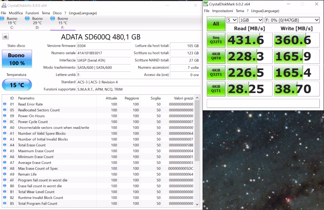Screen dimensions: 324x210
Task: Click status dot for Read Error Rate row
Action: pyautogui.click(x=4, y=104)
